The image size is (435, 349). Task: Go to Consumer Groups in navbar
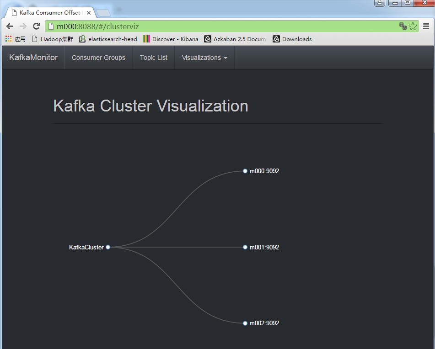pos(98,58)
